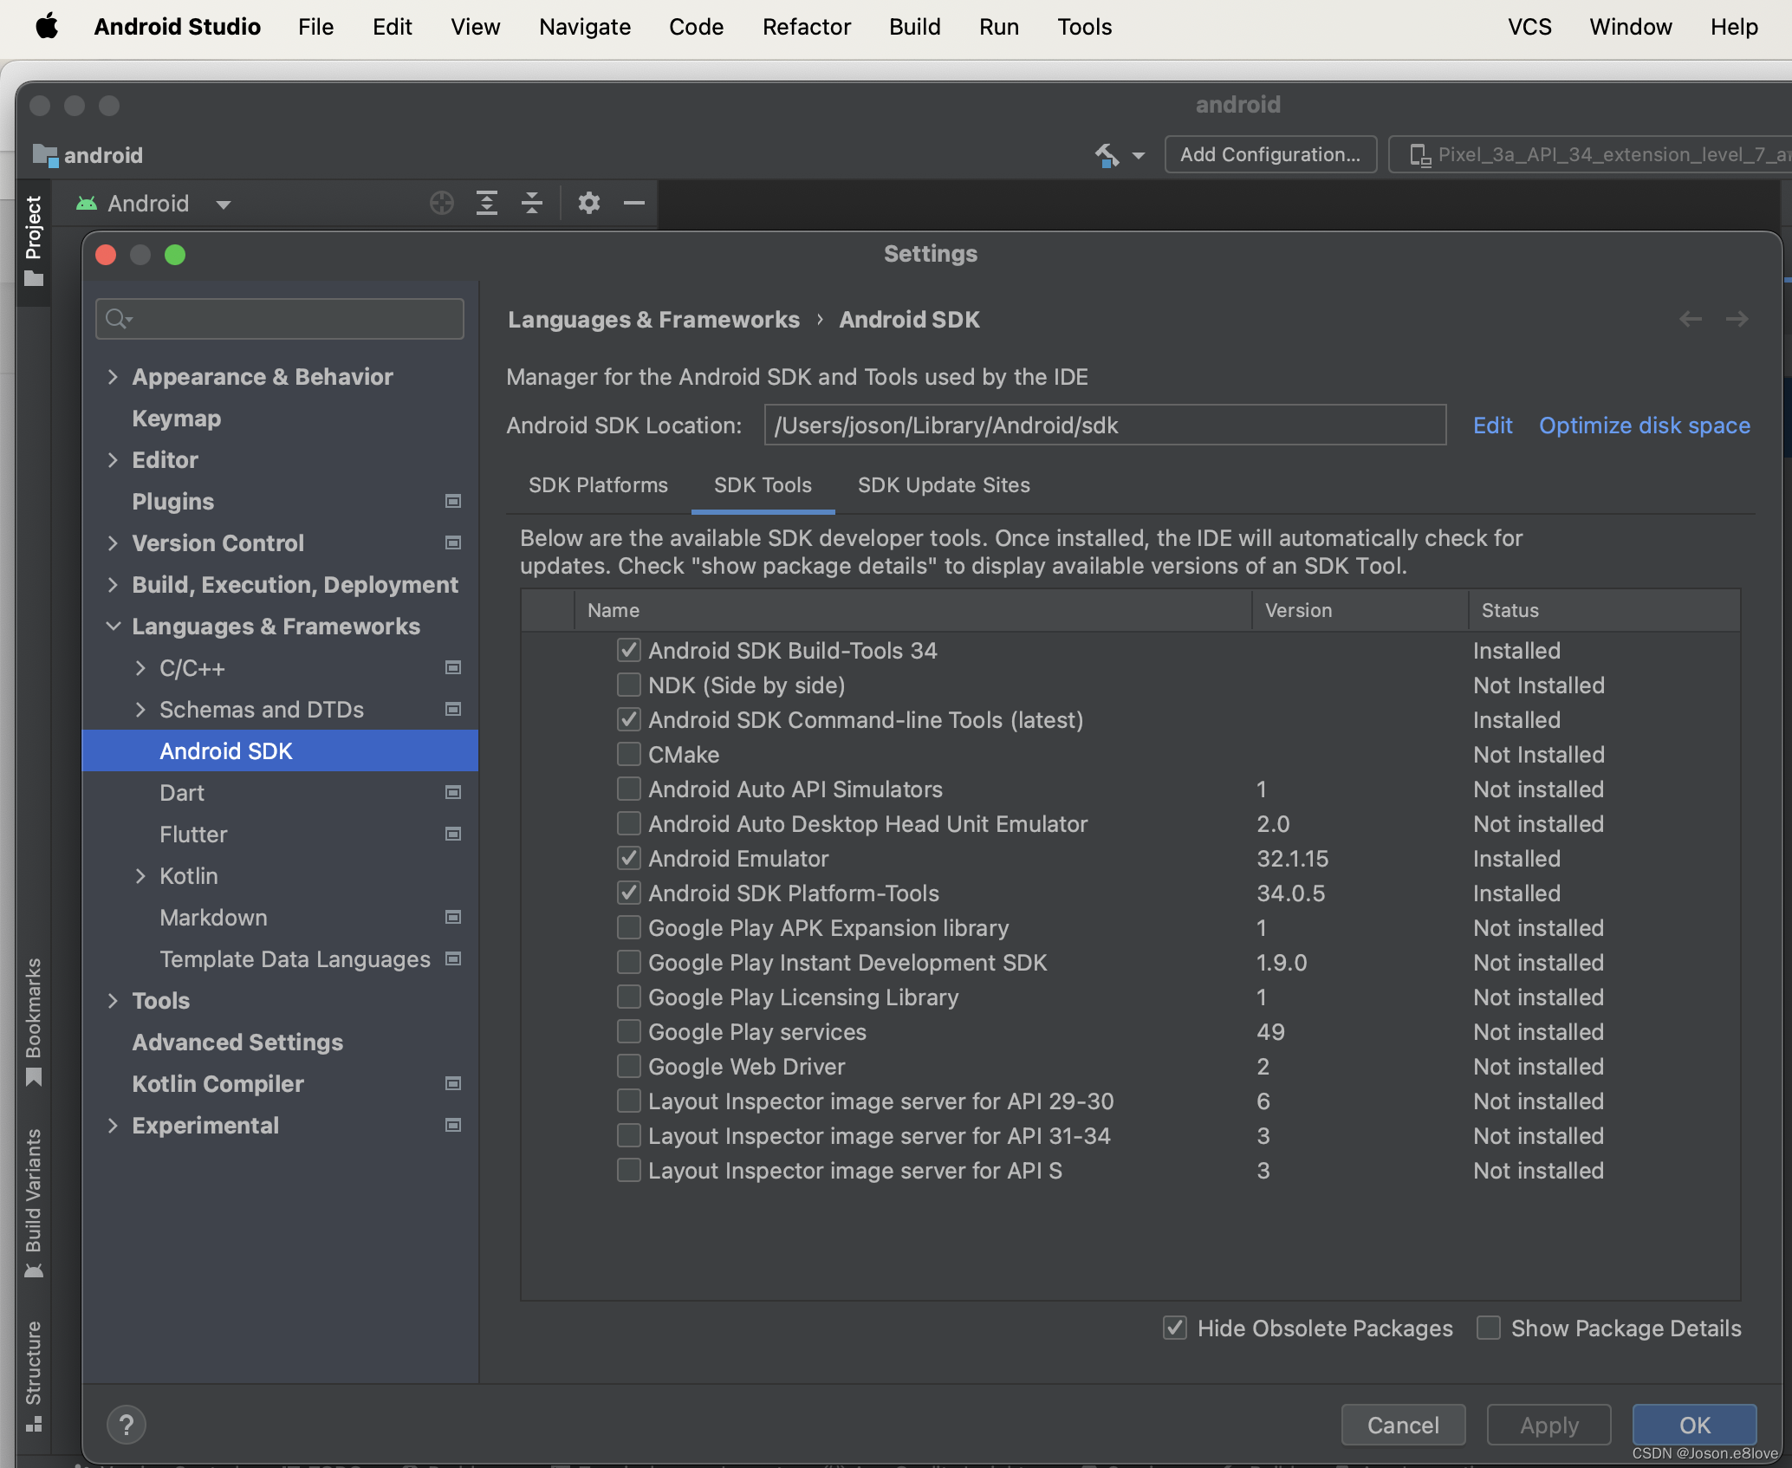The width and height of the screenshot is (1792, 1468).
Task: Click the Expand All icon in project panel
Action: tap(487, 204)
